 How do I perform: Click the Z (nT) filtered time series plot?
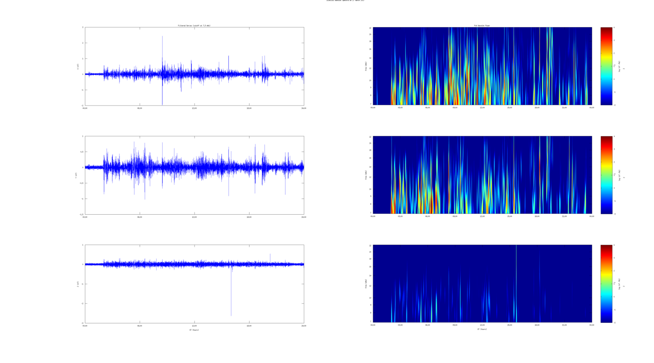[x=194, y=284]
